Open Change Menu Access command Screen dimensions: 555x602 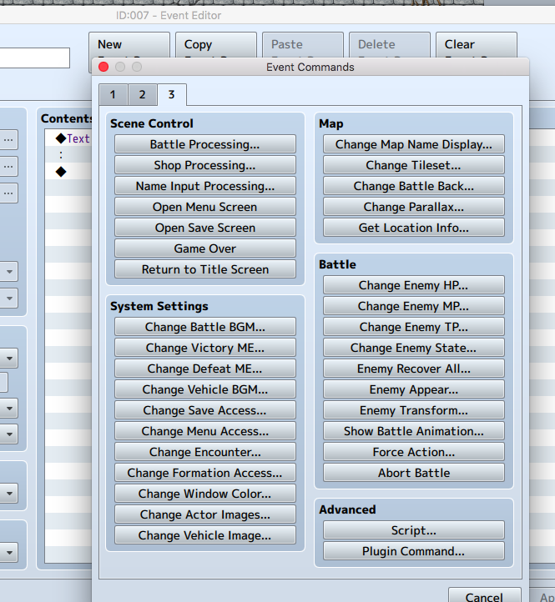pyautogui.click(x=204, y=431)
